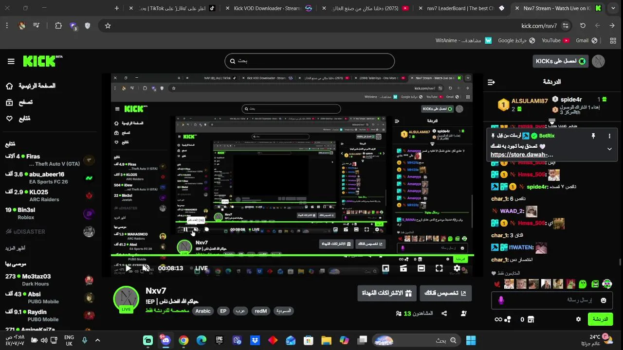Viewport: 623px width, 350px height.
Task: Reload the page
Action: coord(583,26)
